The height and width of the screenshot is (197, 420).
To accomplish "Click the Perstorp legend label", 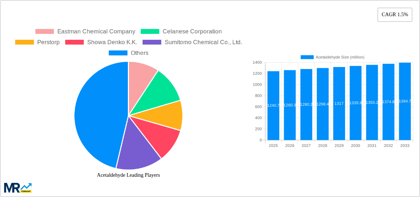I will coord(49,42).
